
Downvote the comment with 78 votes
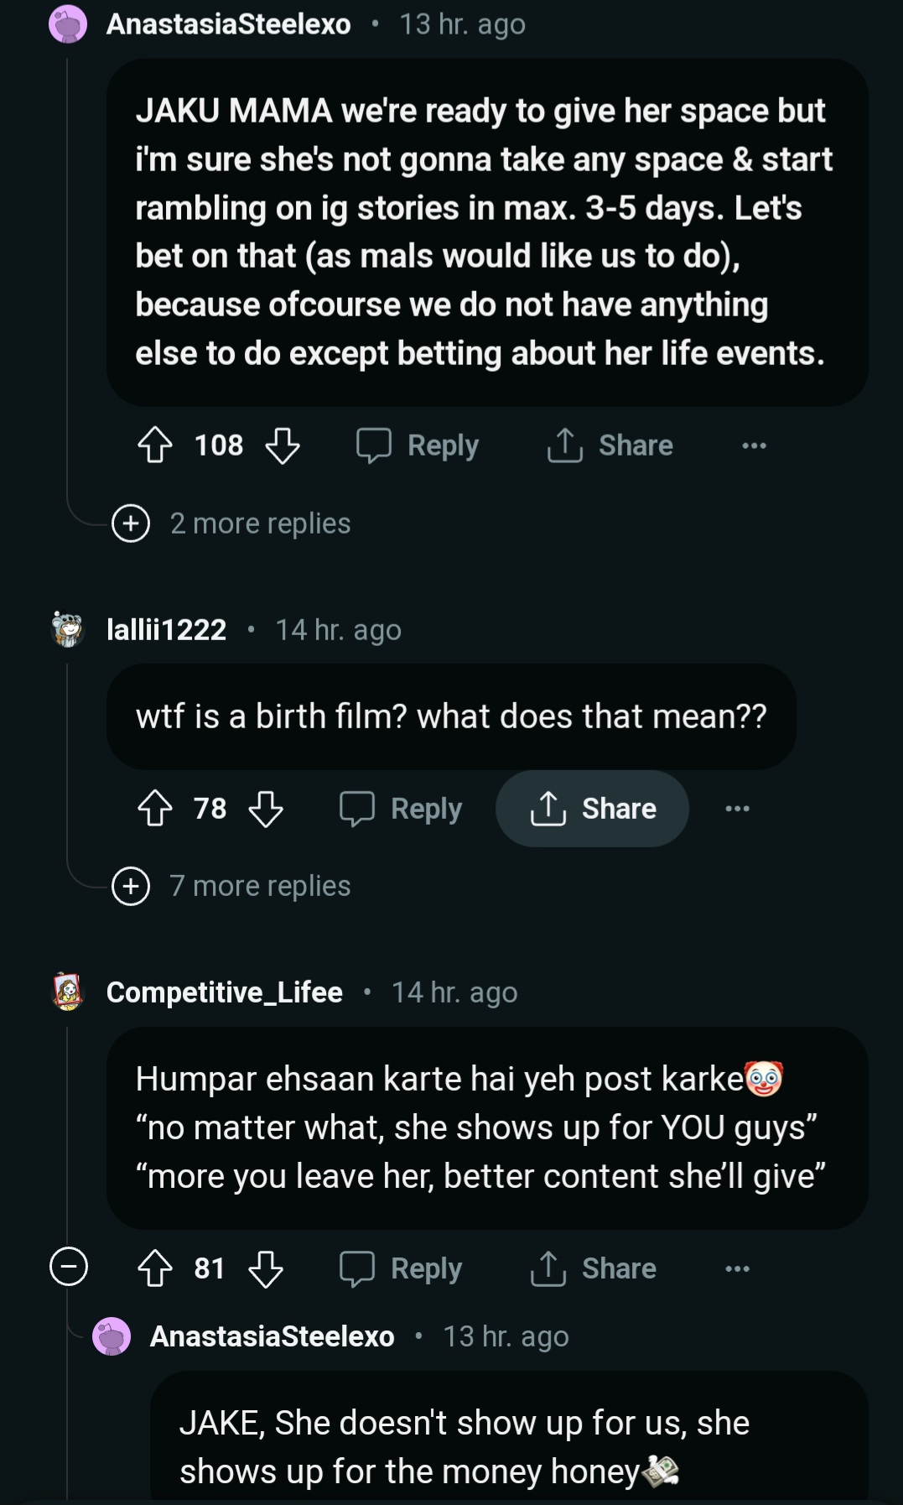tap(266, 809)
